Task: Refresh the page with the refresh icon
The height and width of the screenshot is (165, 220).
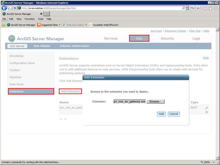Action: 192,8
